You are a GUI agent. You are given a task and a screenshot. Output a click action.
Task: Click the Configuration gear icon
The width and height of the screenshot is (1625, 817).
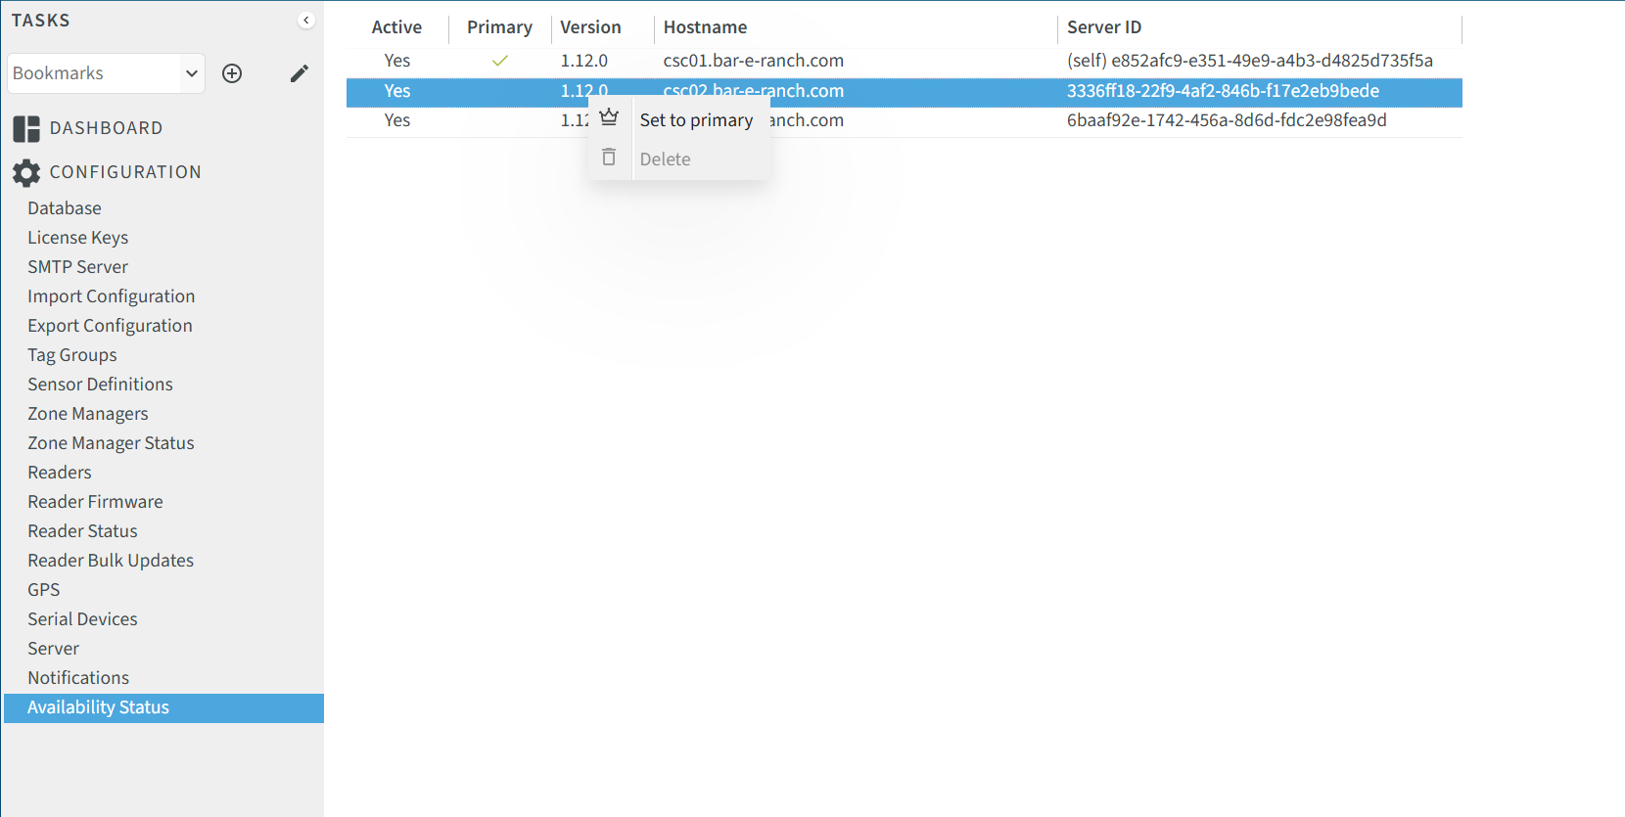pos(26,173)
